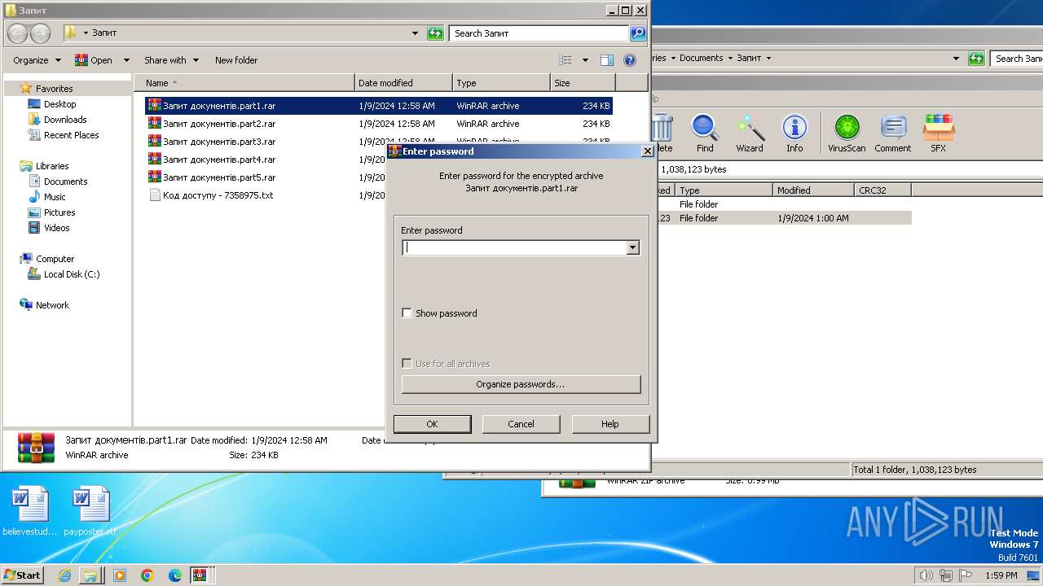Screen dimensions: 1043x586
Task: Click New folder in Explorer toolbar
Action: point(236,60)
